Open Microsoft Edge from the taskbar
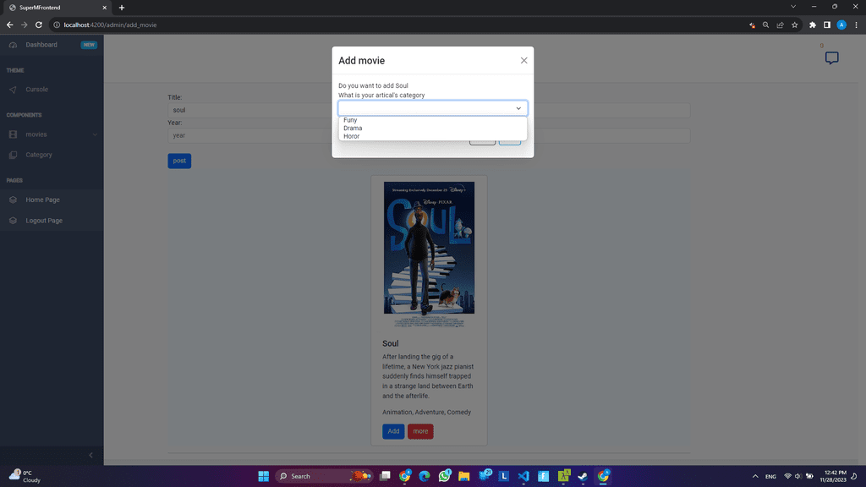The width and height of the screenshot is (866, 487). [425, 476]
